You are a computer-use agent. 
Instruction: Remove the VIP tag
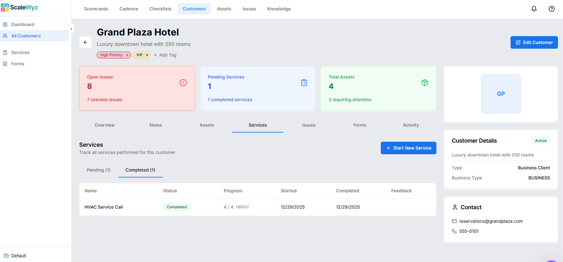click(147, 55)
